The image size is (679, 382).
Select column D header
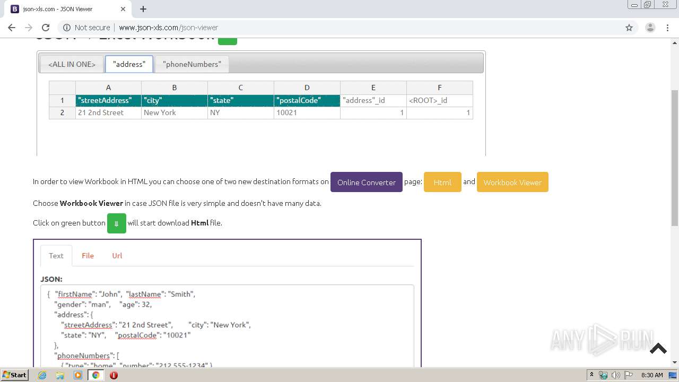click(x=307, y=88)
